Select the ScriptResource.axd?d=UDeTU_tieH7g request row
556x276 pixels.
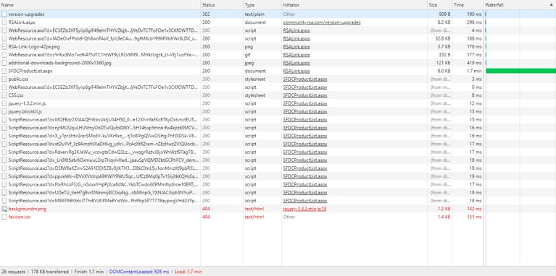tap(278, 193)
